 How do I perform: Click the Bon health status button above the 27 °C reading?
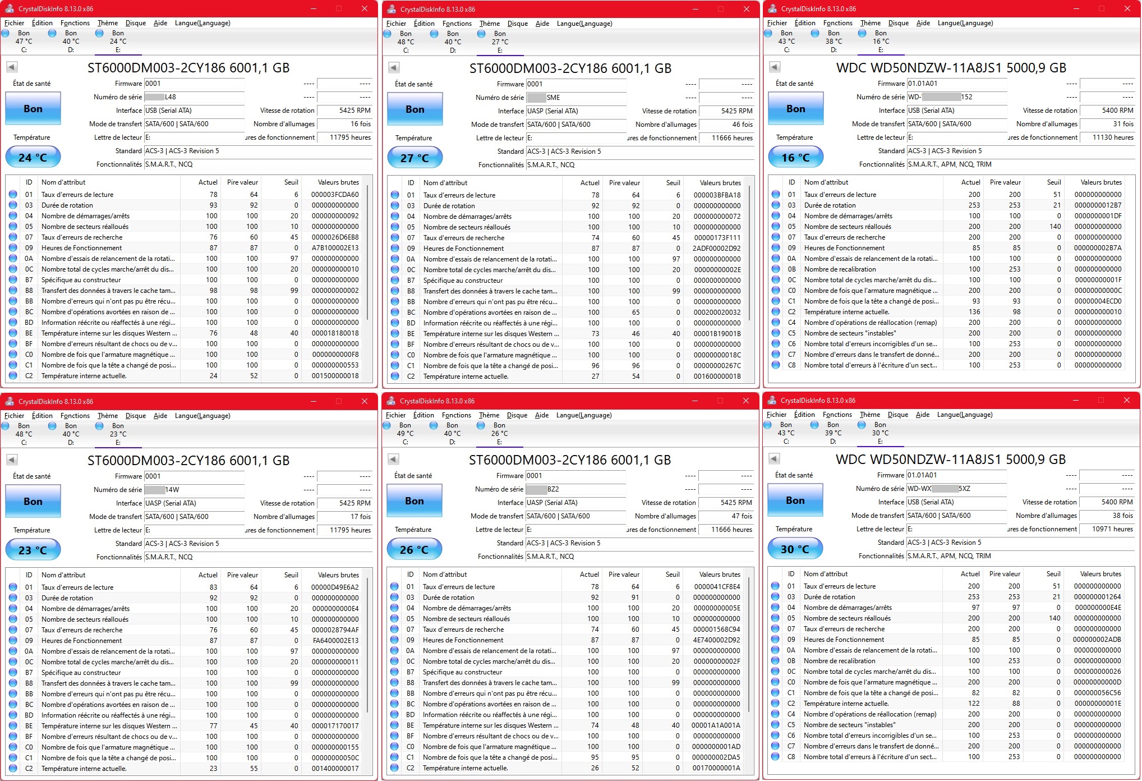[x=415, y=109]
